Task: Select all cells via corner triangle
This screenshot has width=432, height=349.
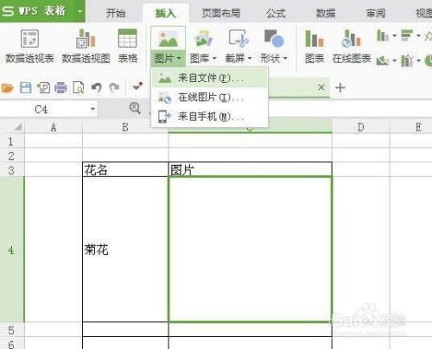Action: point(18,127)
